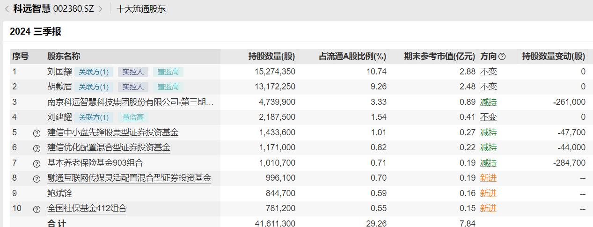Select 新进 in the 全国社保基金412组合 row
The image size is (593, 227).
point(488,208)
